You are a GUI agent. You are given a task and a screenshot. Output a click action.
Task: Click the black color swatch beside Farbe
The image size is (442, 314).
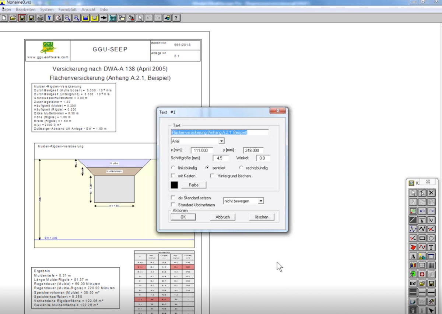[x=174, y=185]
